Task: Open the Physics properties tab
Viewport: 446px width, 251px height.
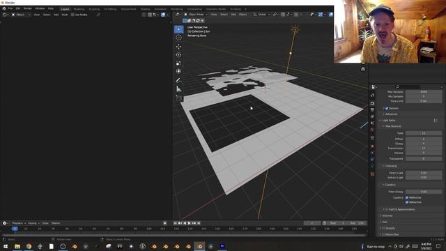Action: pos(372,153)
